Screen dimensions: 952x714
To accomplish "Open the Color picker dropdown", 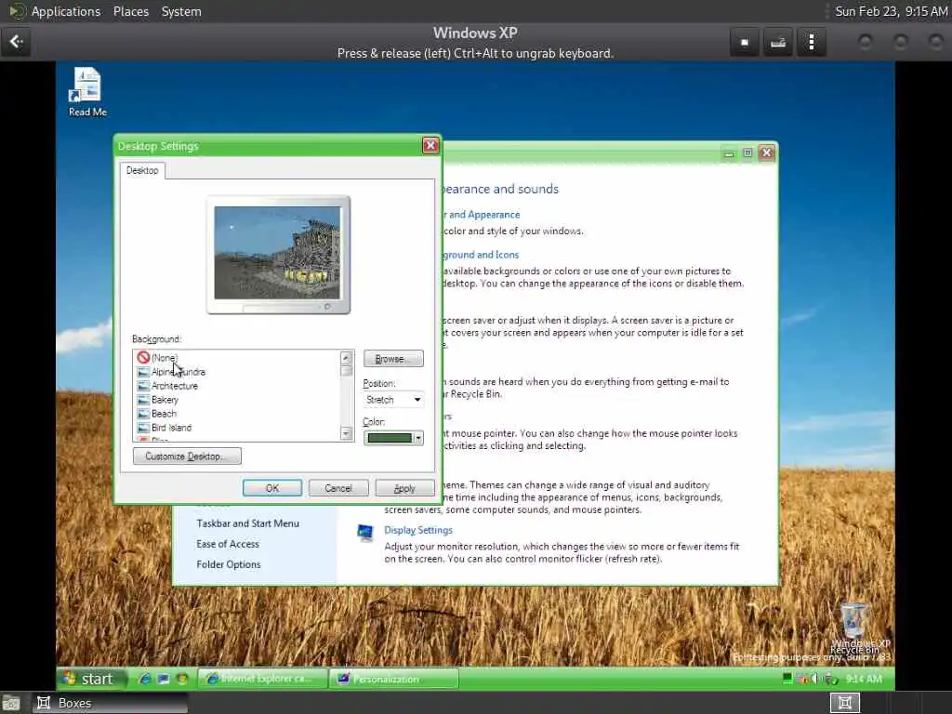I will coord(393,438).
